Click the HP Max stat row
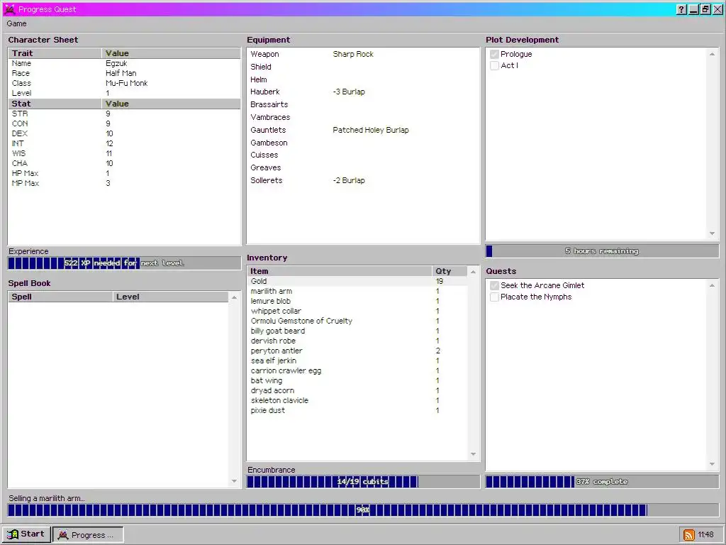Image resolution: width=726 pixels, height=545 pixels. click(x=124, y=174)
